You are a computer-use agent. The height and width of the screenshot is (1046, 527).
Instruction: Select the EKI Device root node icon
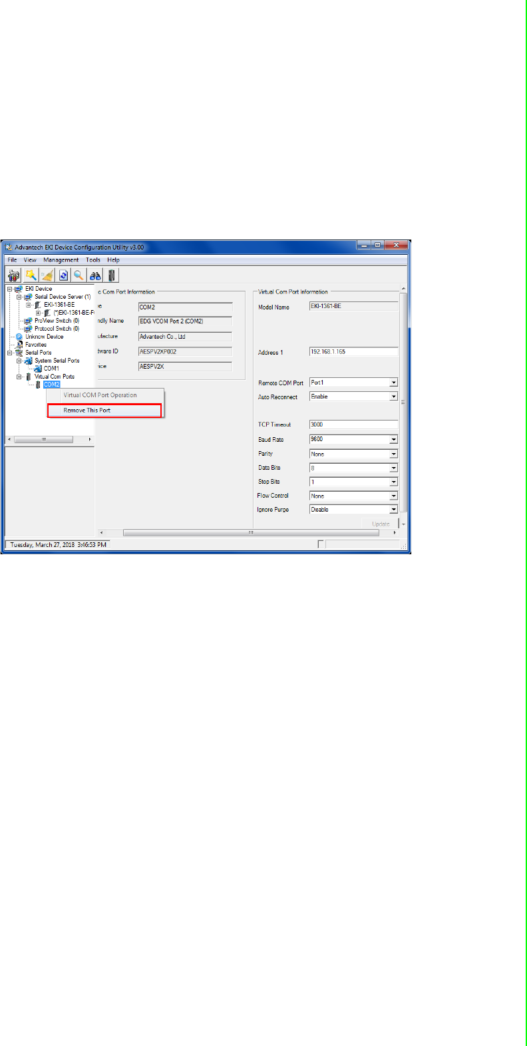click(19, 289)
